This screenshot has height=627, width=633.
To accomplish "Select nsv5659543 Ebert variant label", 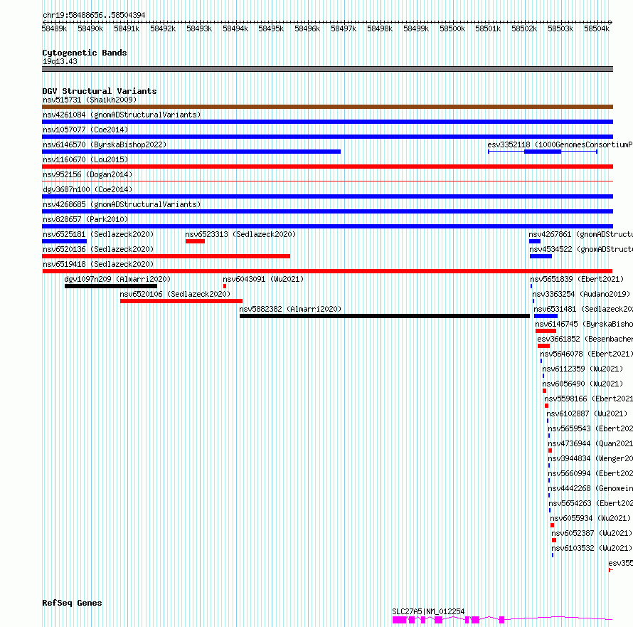I will pyautogui.click(x=590, y=428).
